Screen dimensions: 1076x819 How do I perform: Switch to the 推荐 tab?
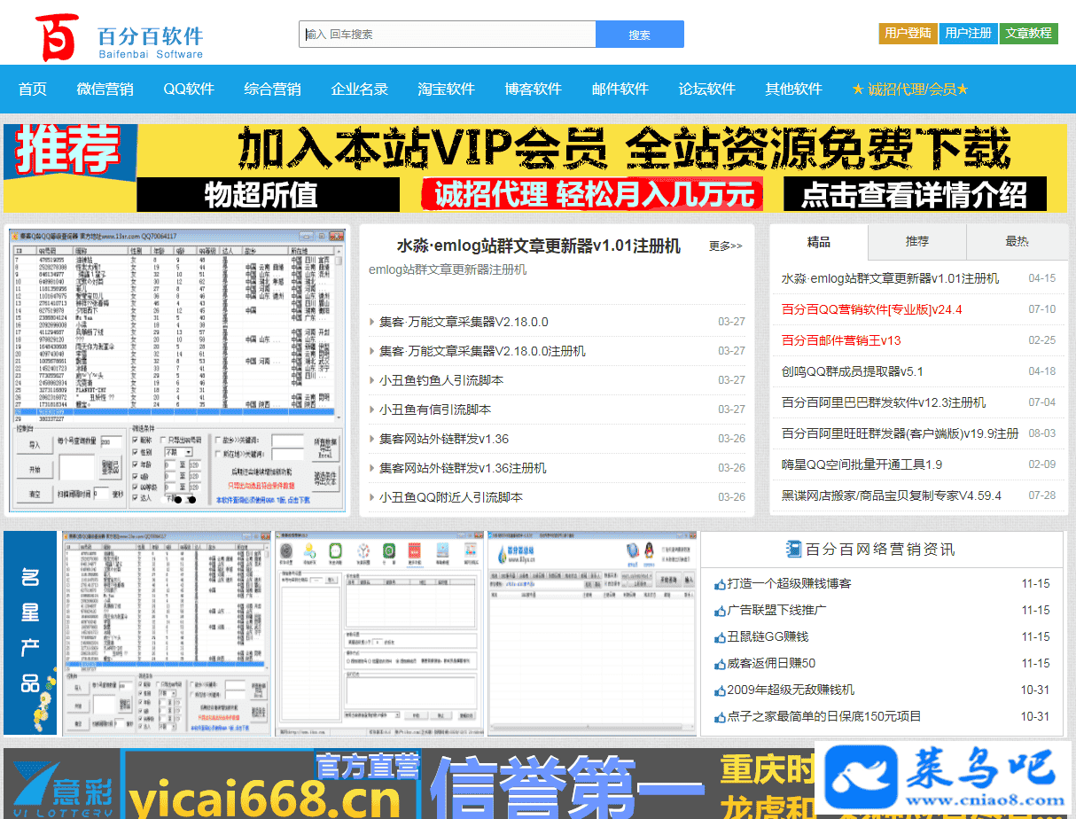pyautogui.click(x=916, y=241)
